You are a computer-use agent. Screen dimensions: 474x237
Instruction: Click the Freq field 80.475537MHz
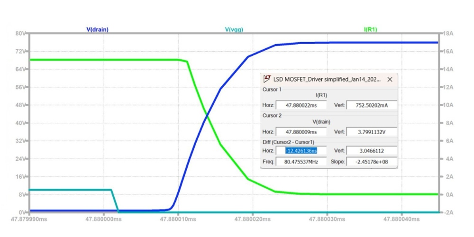301,162
